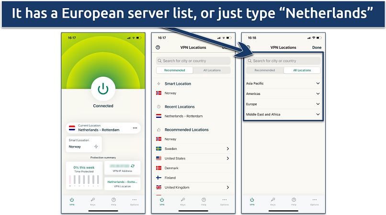Open the 0% this week Time Protected card
This screenshot has width=386, height=215.
click(84, 175)
